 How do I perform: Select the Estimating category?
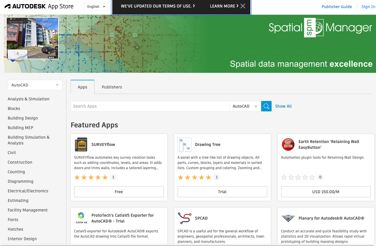point(18,200)
